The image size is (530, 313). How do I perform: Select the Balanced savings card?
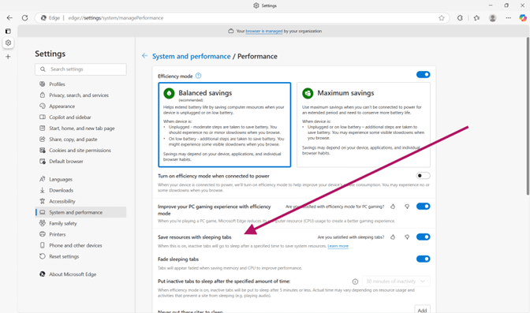click(x=225, y=125)
